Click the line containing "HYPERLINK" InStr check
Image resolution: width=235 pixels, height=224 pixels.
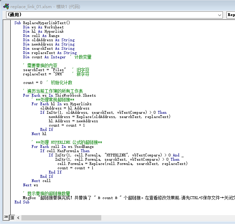[116, 155]
